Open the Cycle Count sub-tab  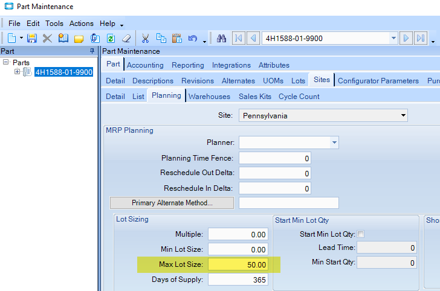(x=299, y=97)
